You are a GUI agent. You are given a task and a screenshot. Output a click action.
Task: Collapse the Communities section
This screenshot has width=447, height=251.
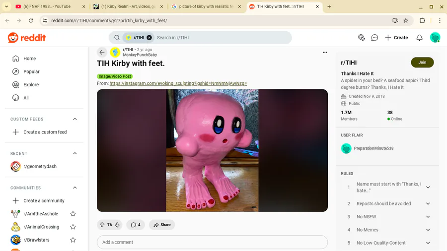74,188
